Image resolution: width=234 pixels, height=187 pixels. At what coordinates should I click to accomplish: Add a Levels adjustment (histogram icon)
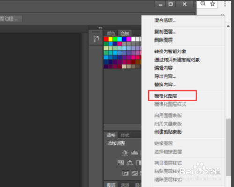click(x=134, y=152)
